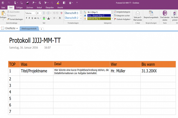The width and height of the screenshot is (178, 118).
Task: Launch OneCalendar starten tool
Action: click(x=165, y=13)
